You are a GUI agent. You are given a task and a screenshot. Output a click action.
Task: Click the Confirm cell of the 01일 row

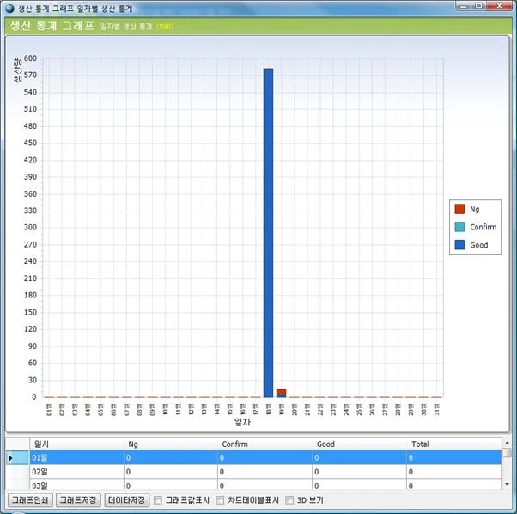(x=265, y=457)
